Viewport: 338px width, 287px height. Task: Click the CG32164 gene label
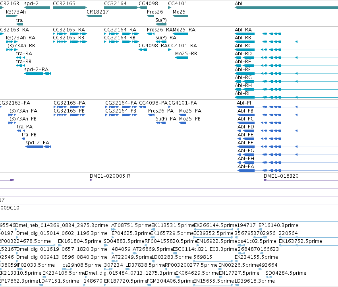(x=115, y=4)
